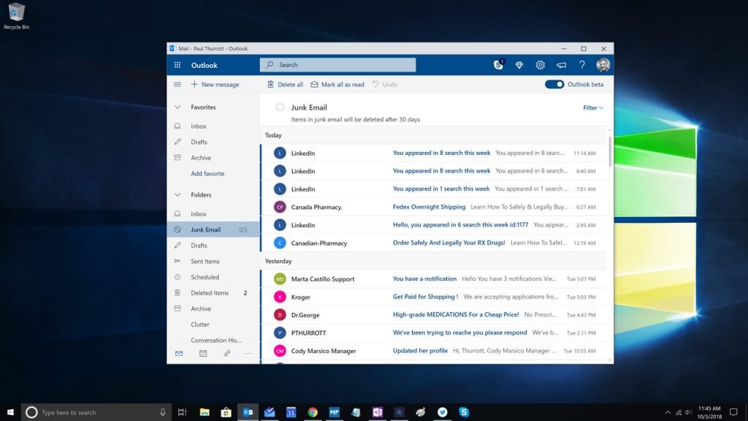This screenshot has width=748, height=421.
Task: Select all messages circle beside Junk Email
Action: (x=280, y=107)
